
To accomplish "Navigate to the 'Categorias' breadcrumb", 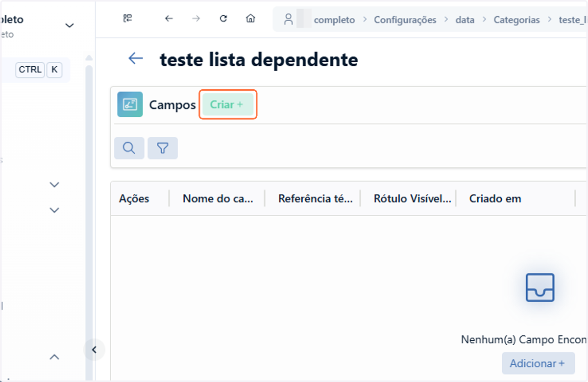I will (x=516, y=20).
